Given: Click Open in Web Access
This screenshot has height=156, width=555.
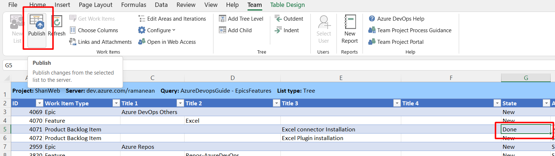Looking at the screenshot, I should pyautogui.click(x=167, y=42).
